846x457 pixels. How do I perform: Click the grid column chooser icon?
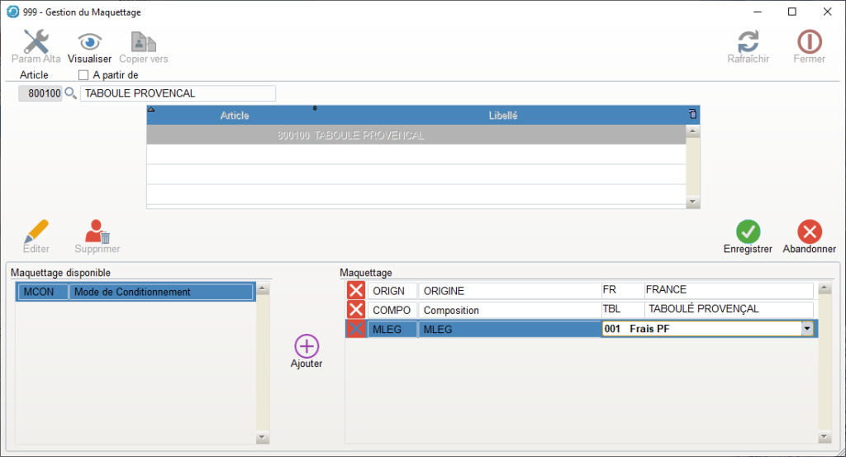tap(692, 114)
